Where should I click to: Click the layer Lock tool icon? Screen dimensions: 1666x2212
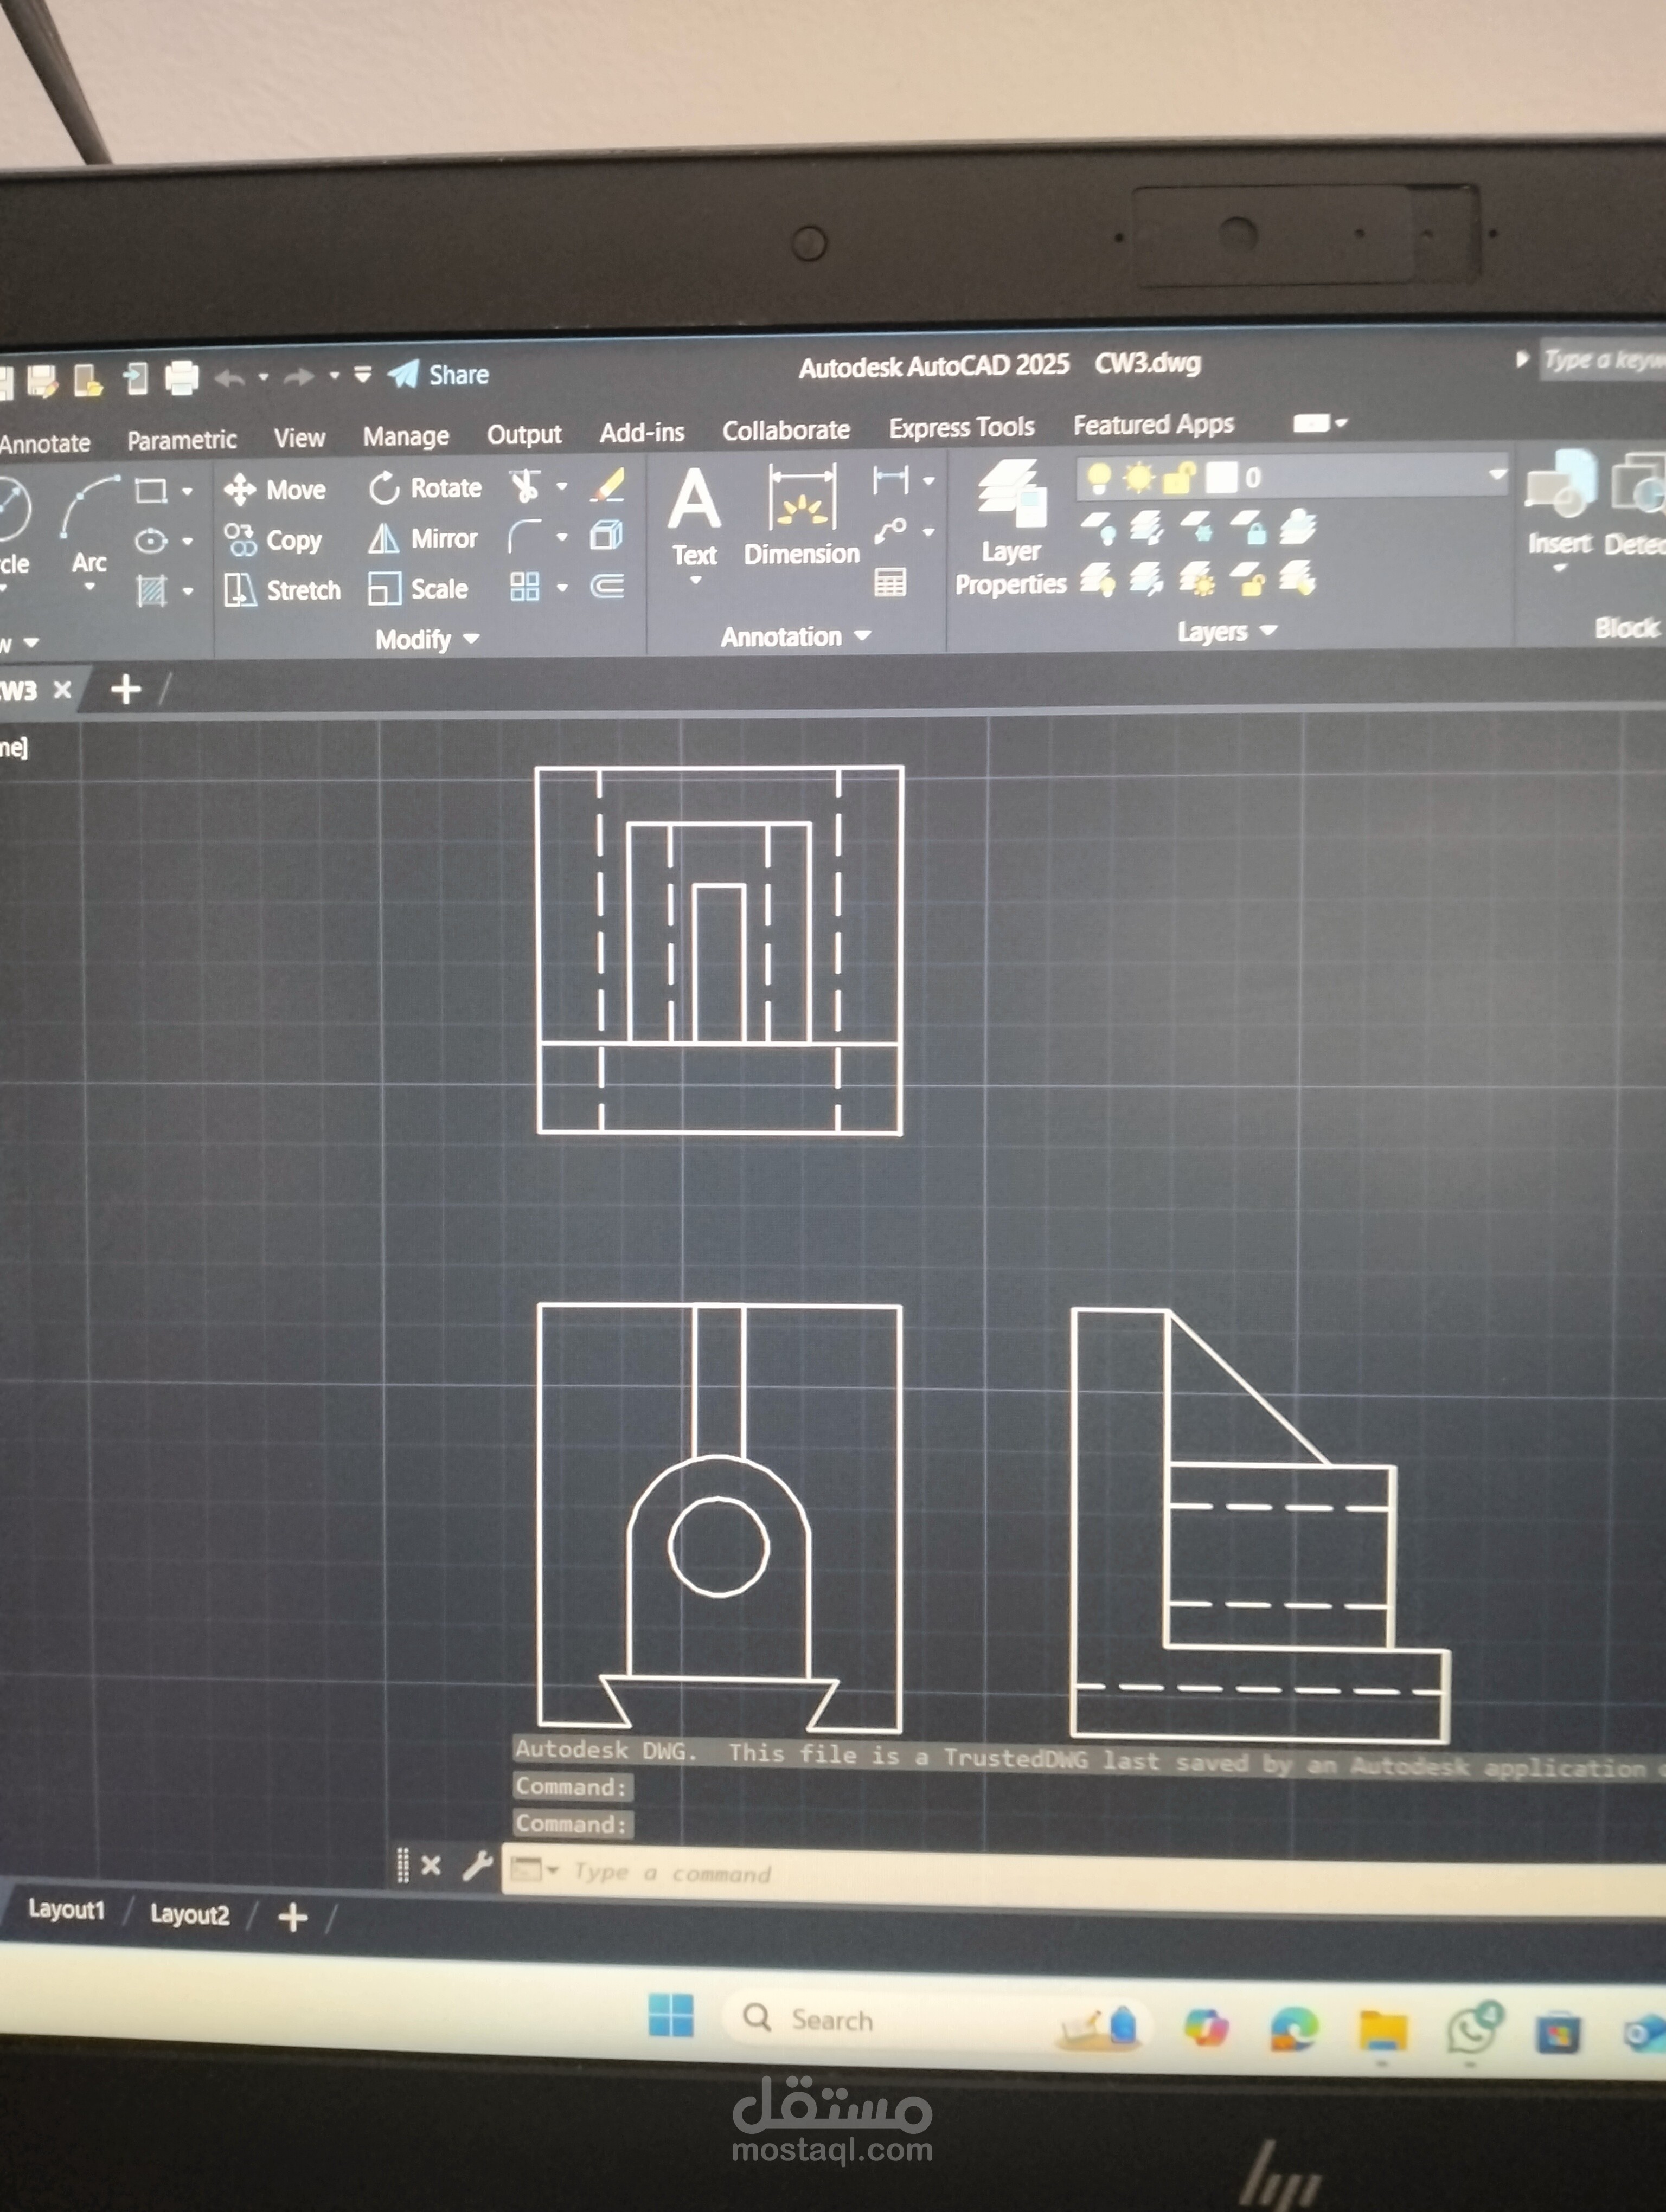(x=1248, y=527)
